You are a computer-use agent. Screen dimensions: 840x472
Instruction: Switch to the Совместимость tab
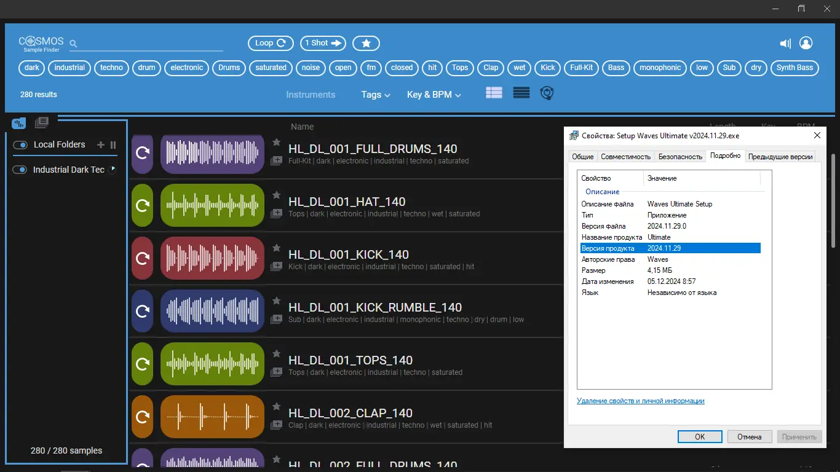pos(626,157)
